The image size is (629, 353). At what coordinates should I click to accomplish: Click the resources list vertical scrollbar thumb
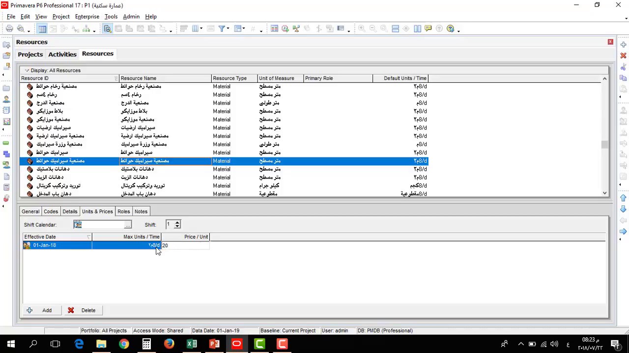click(604, 144)
